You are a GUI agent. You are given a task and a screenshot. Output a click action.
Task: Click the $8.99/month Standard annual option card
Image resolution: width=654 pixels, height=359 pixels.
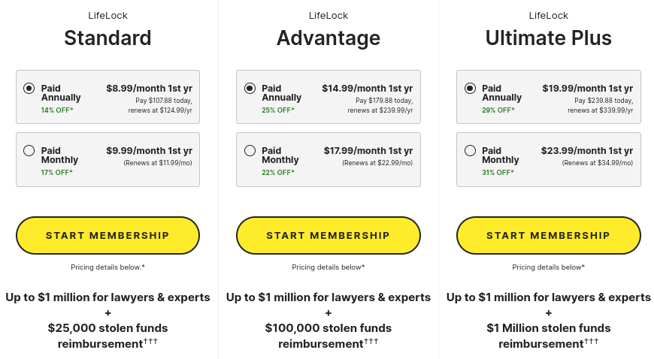107,97
